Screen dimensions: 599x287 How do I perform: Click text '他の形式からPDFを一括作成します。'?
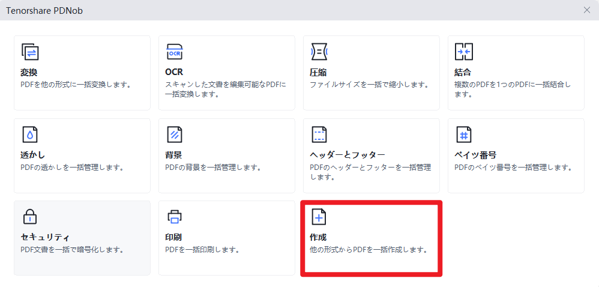[x=368, y=250]
